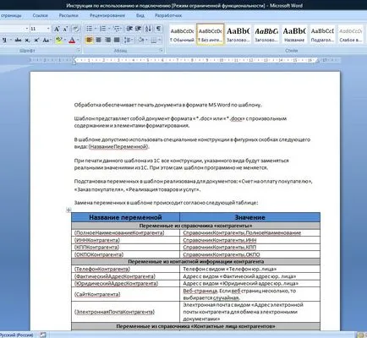The image size is (367, 338).
Task: Select the bulleted list icon
Action: coord(90,29)
